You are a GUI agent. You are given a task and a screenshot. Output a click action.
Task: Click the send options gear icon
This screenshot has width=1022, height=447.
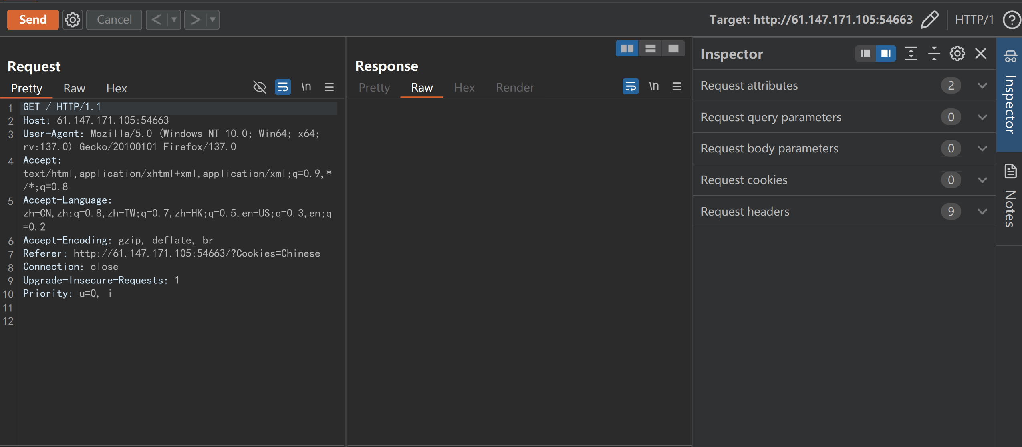click(73, 20)
